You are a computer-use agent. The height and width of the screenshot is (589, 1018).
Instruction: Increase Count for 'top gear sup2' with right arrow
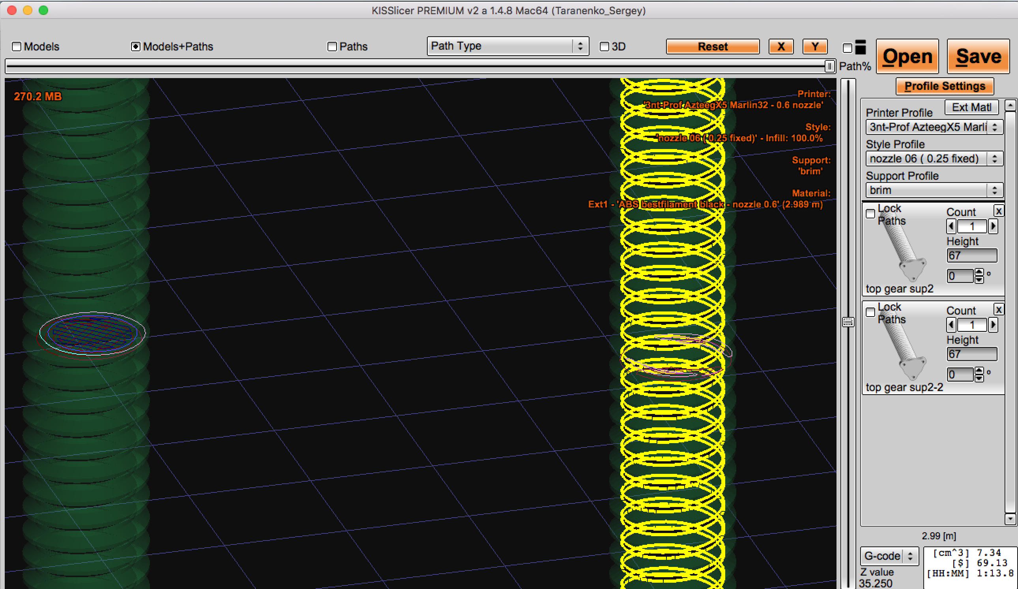click(993, 226)
